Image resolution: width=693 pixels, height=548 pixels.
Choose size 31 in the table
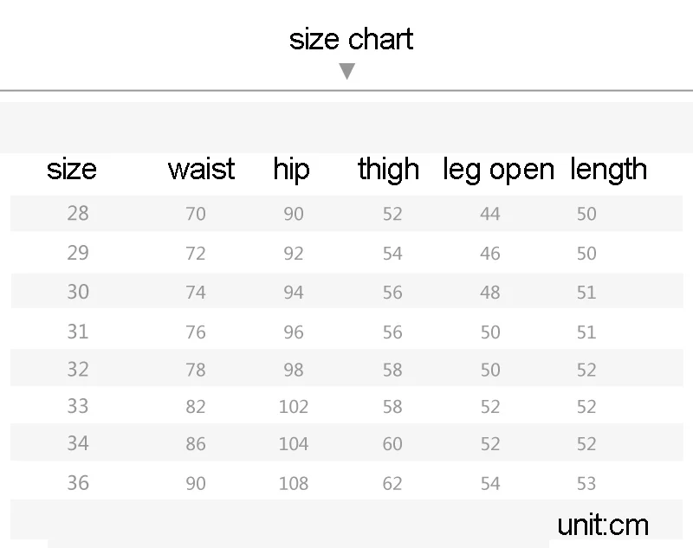tap(78, 332)
